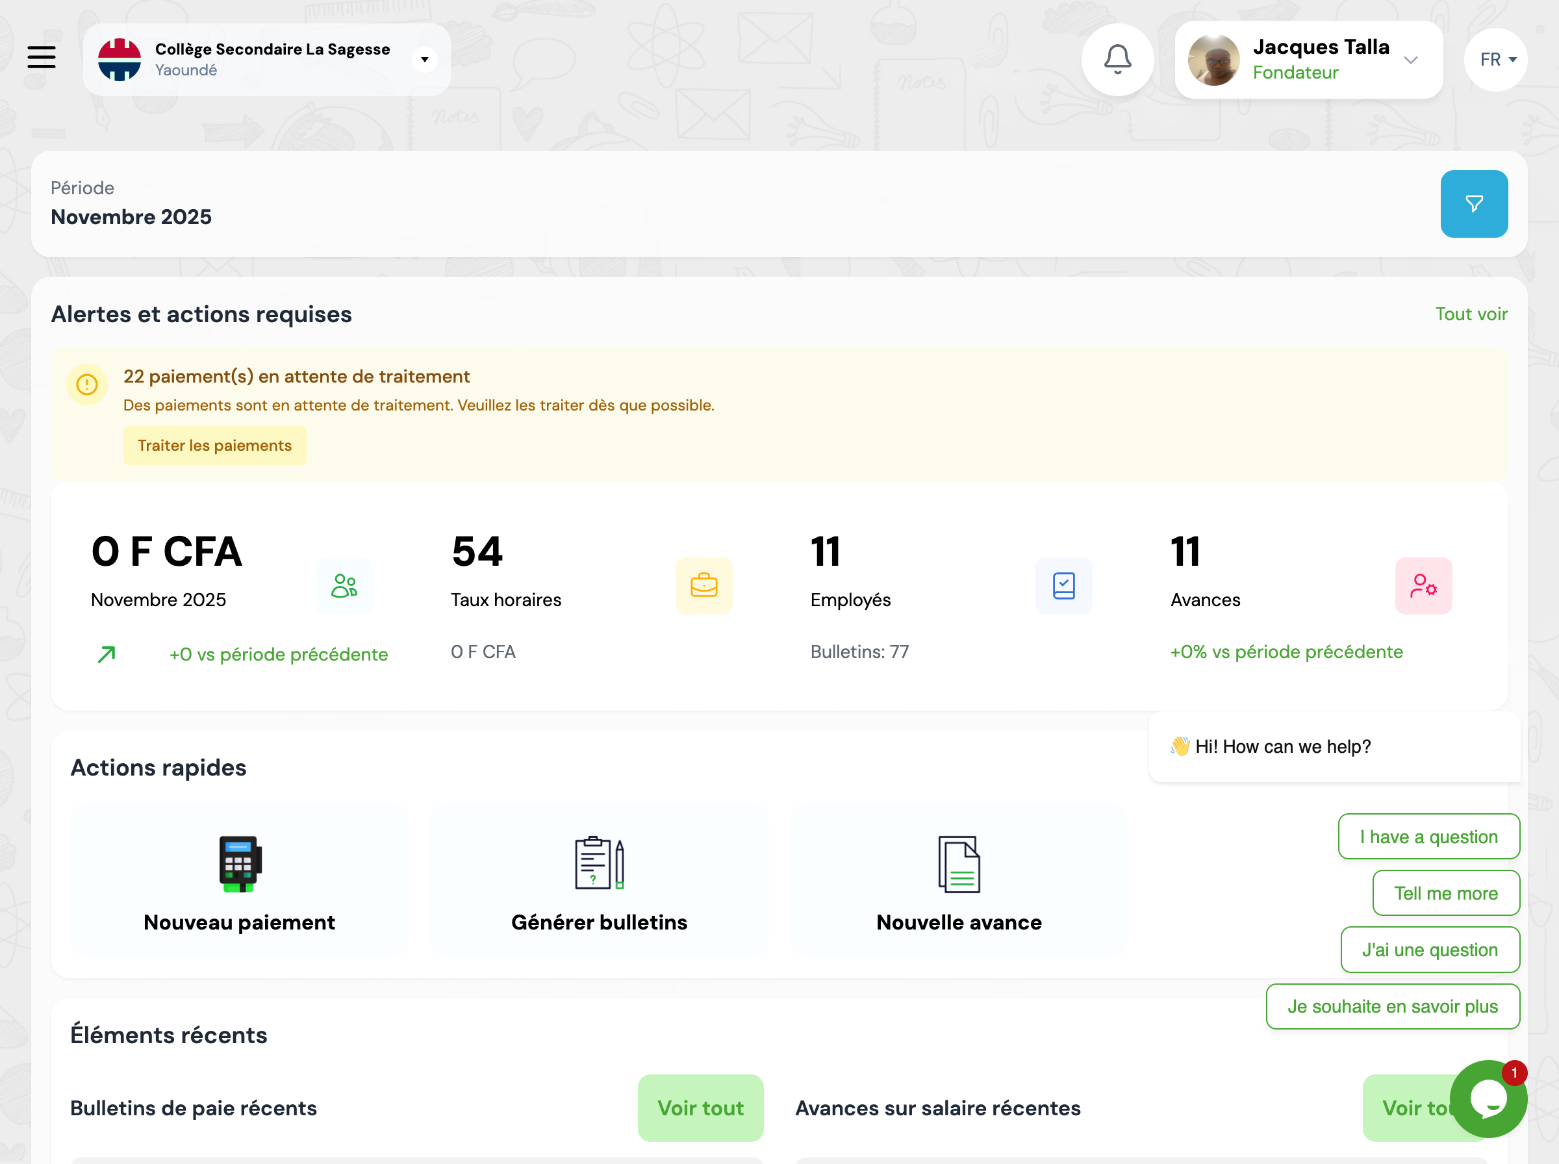The width and height of the screenshot is (1559, 1164).
Task: Open the blue period filter button
Action: point(1474,203)
